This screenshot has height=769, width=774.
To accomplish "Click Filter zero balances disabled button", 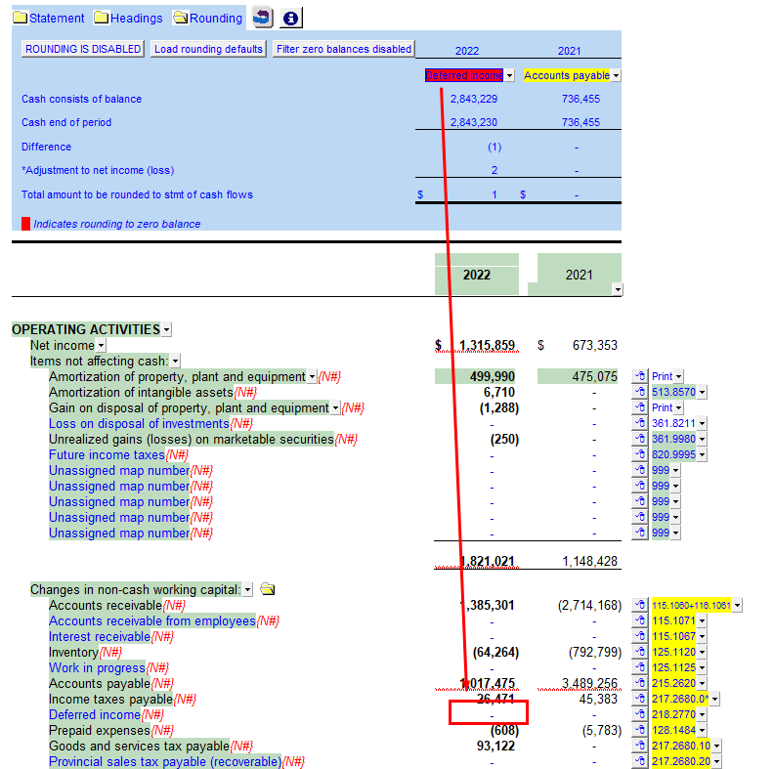I will tap(344, 49).
